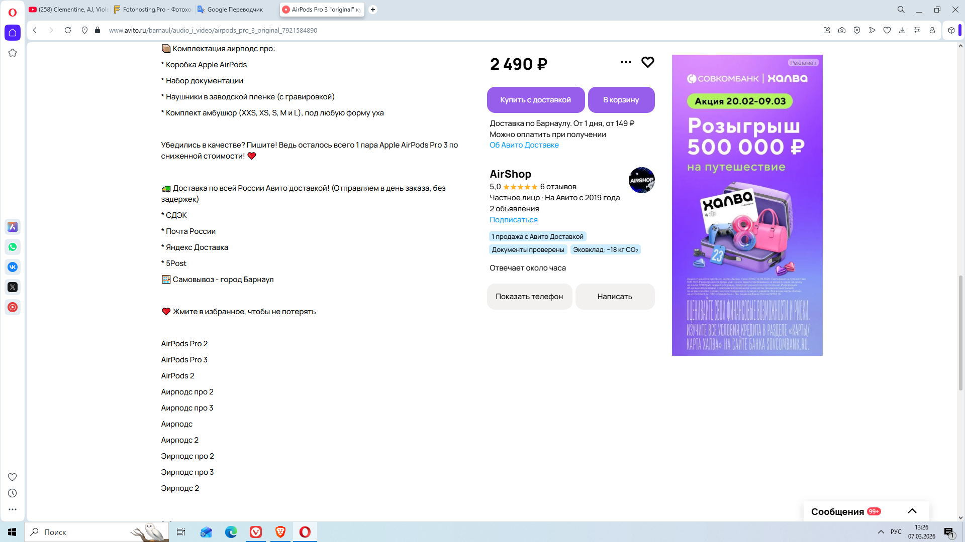The width and height of the screenshot is (965, 542).
Task: Open Aria AI sidebar icon
Action: pyautogui.click(x=13, y=227)
